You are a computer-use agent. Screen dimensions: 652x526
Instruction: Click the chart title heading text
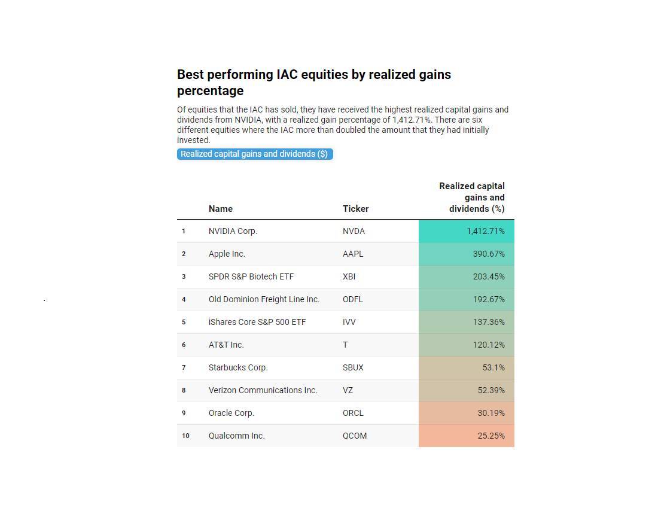[314, 83]
